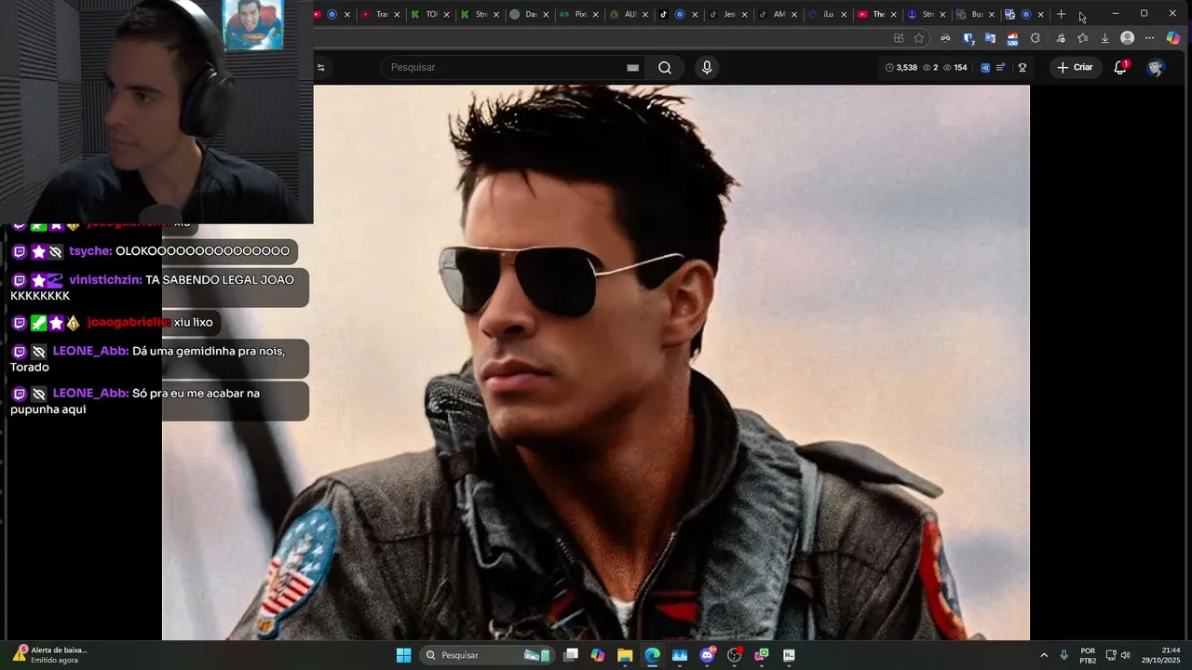The width and height of the screenshot is (1192, 670).
Task: Open browser settings three-dots menu
Action: click(1150, 38)
